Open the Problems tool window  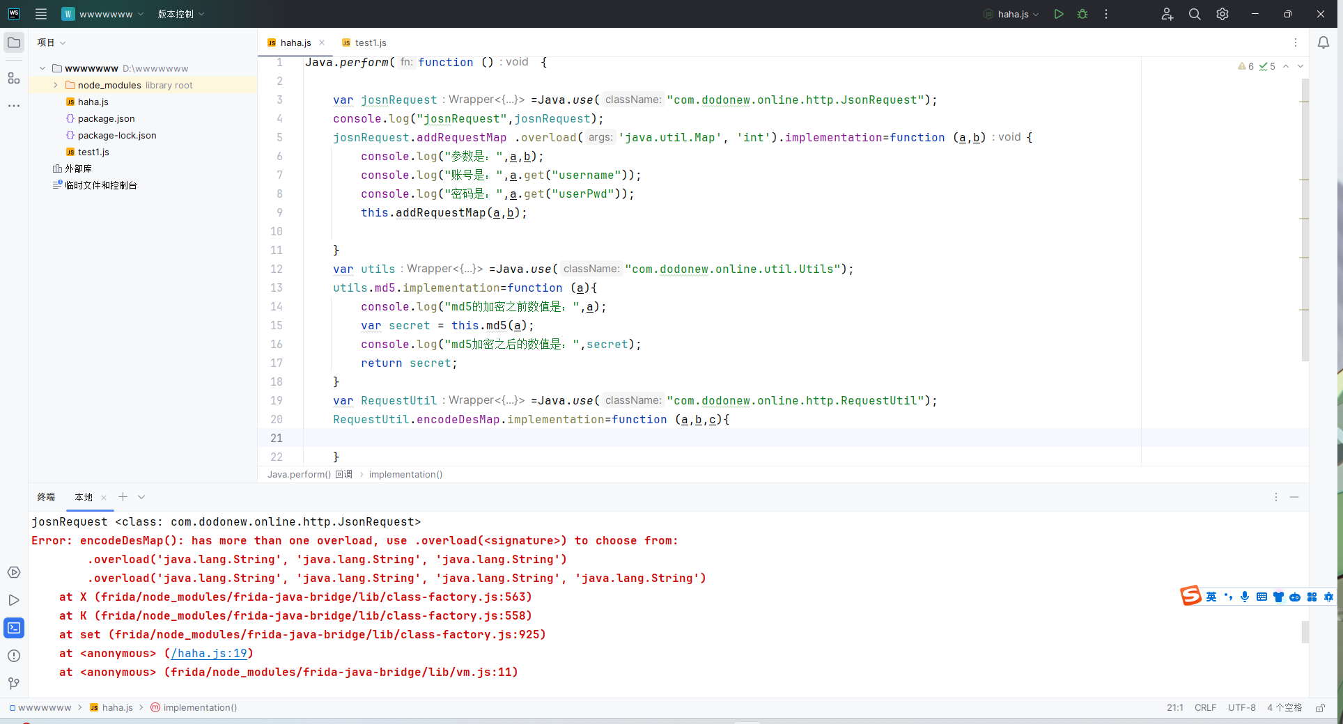point(14,656)
